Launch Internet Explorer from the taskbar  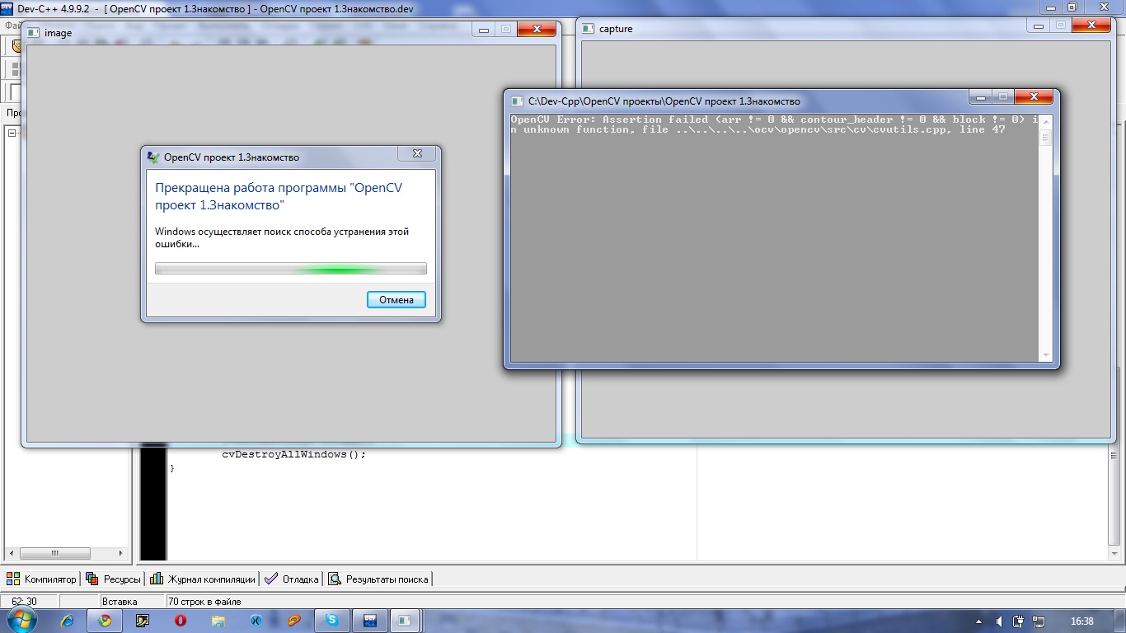point(68,621)
